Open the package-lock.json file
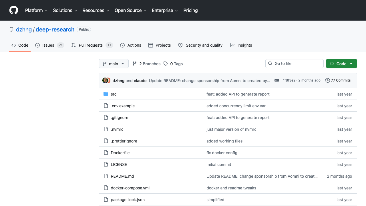Viewport: 366px width, 206px height. [128, 200]
